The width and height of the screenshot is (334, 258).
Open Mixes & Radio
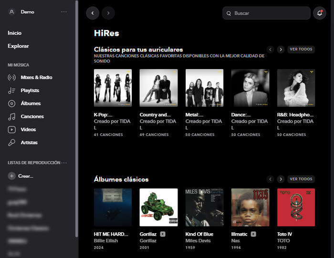pyautogui.click(x=36, y=77)
